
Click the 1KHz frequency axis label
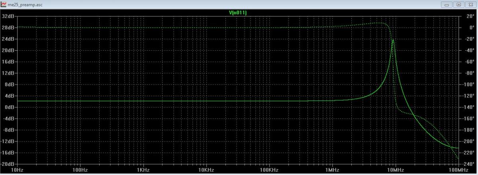pyautogui.click(x=143, y=170)
